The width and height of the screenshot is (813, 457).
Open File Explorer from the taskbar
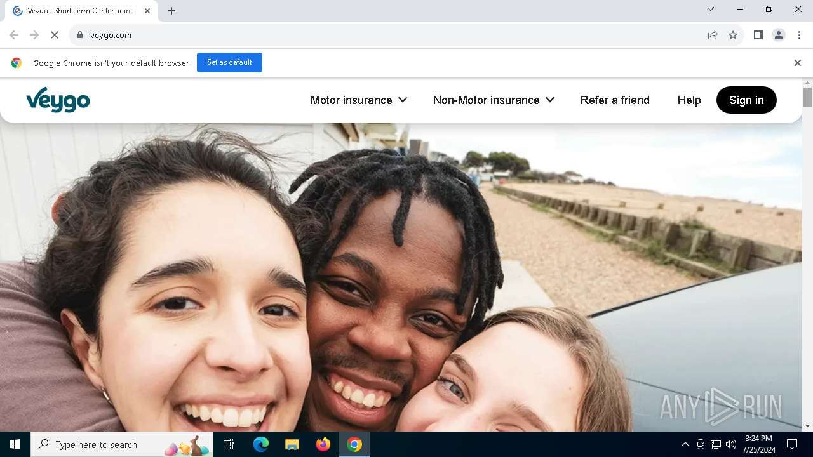click(x=292, y=444)
